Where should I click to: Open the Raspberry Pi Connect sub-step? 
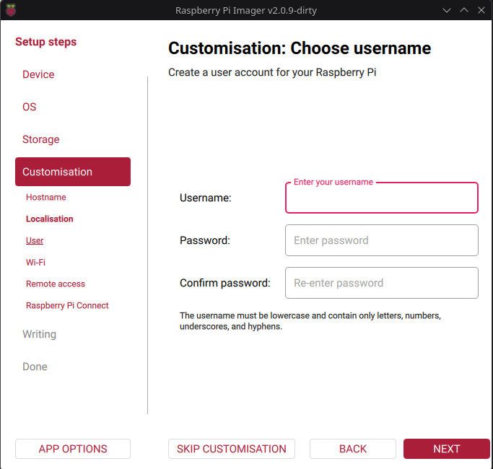click(x=67, y=305)
